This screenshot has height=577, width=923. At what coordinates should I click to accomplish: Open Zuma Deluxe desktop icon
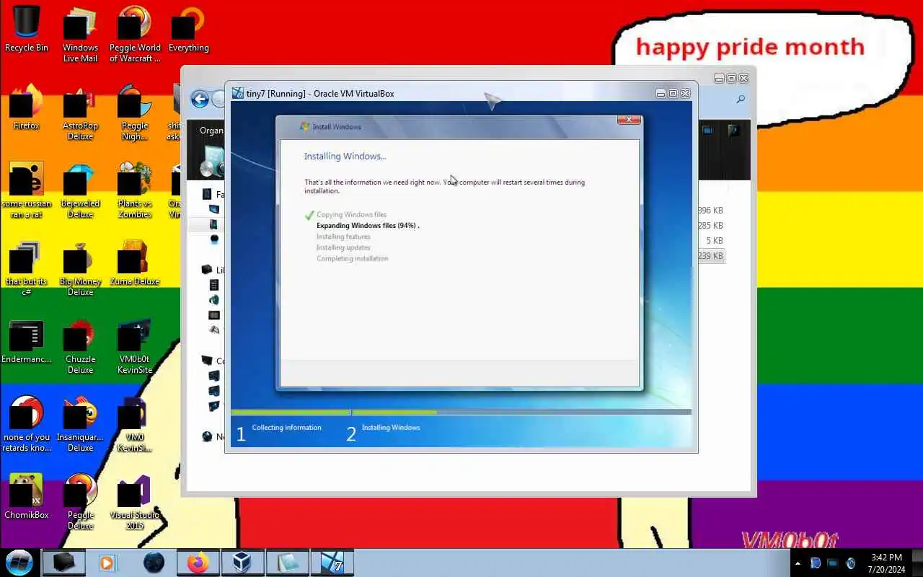coord(135,263)
